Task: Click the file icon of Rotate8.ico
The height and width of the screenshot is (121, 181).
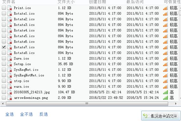Action: (x=10, y=53)
